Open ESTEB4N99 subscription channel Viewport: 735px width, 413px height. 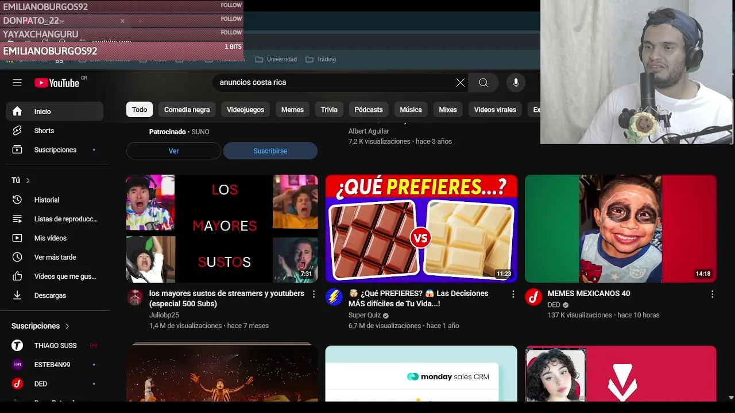point(55,364)
